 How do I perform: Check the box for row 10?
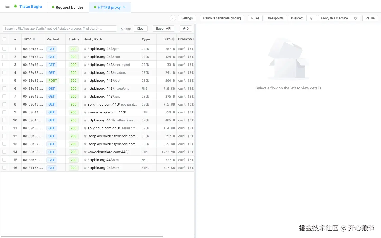pos(4,120)
